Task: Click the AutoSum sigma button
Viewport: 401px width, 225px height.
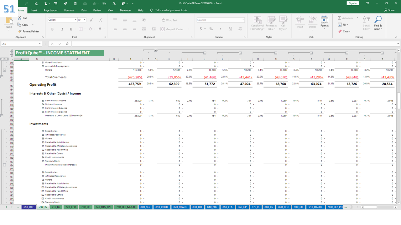Action: 345,18
